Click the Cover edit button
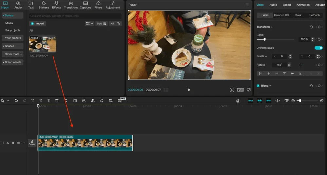The image size is (327, 175). pos(32,143)
